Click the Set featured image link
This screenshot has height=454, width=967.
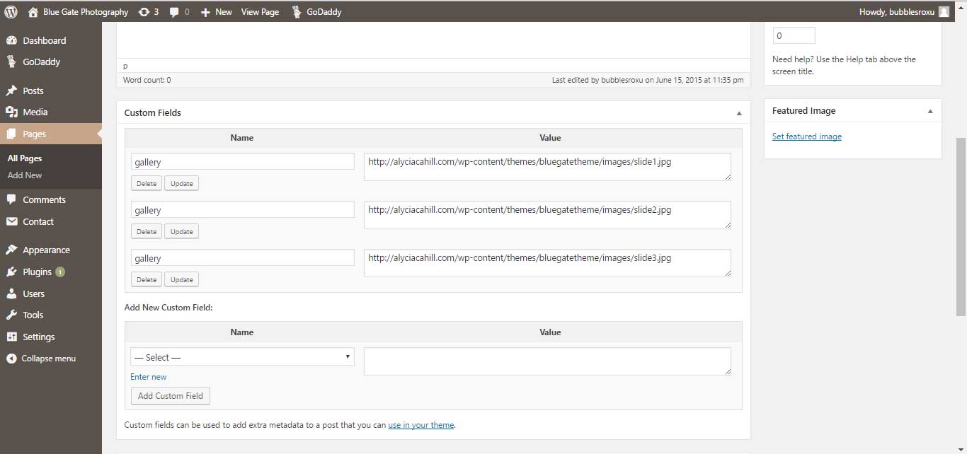(806, 136)
